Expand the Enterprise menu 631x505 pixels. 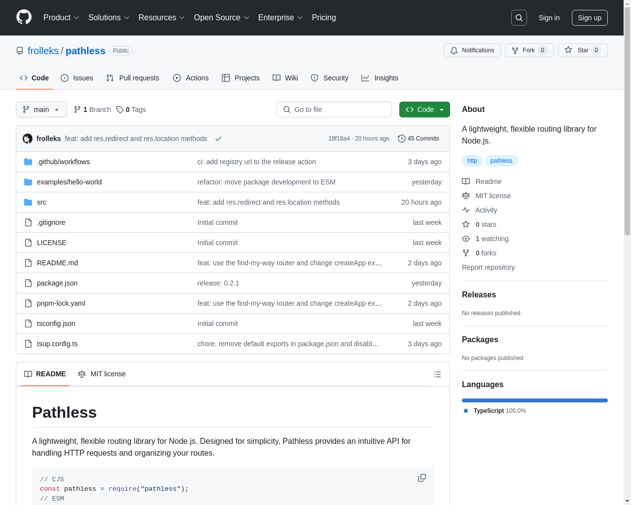point(280,18)
